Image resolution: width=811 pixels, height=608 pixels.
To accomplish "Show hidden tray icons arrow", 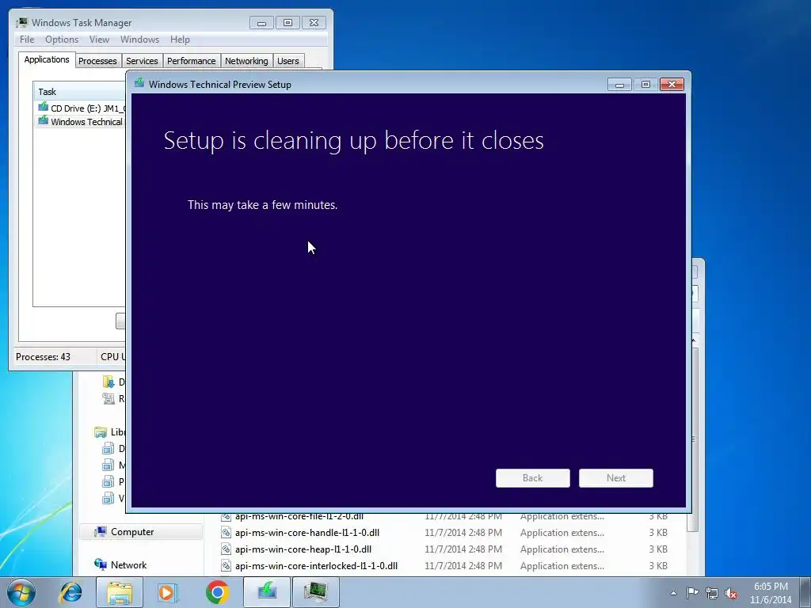I will pyautogui.click(x=673, y=593).
